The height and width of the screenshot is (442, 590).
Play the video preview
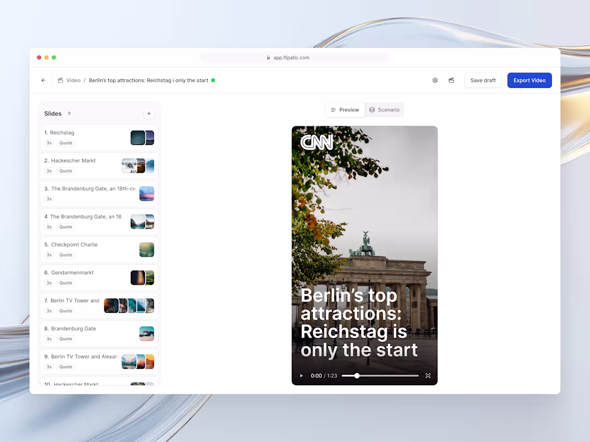(x=301, y=376)
